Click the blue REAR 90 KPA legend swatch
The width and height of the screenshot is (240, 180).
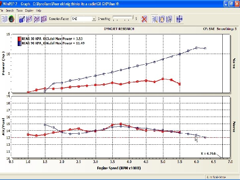coord(19,43)
